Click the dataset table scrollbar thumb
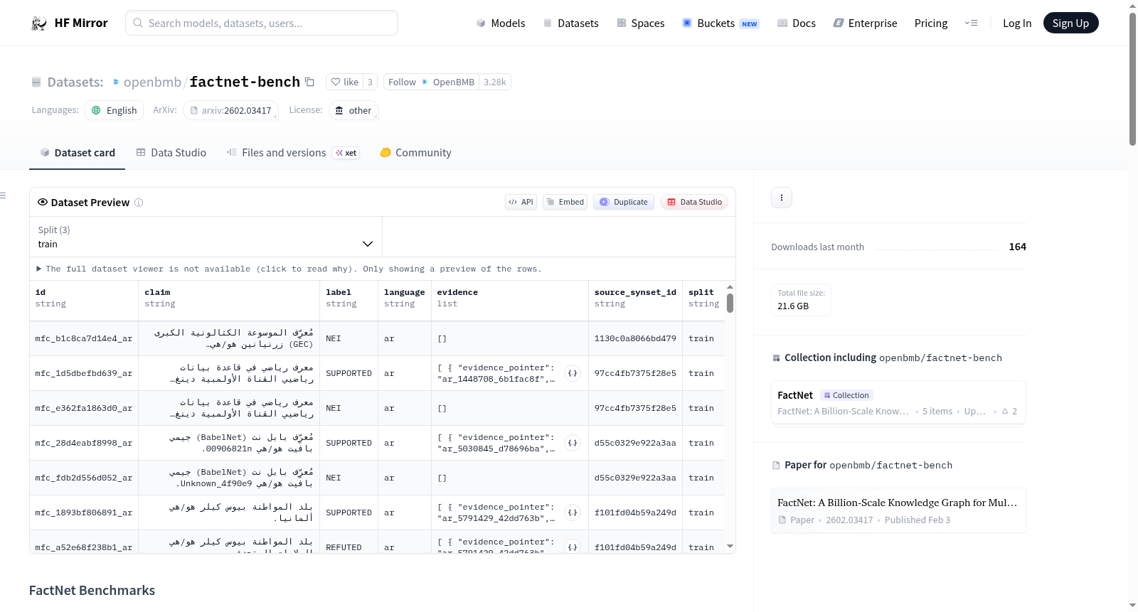 730,303
